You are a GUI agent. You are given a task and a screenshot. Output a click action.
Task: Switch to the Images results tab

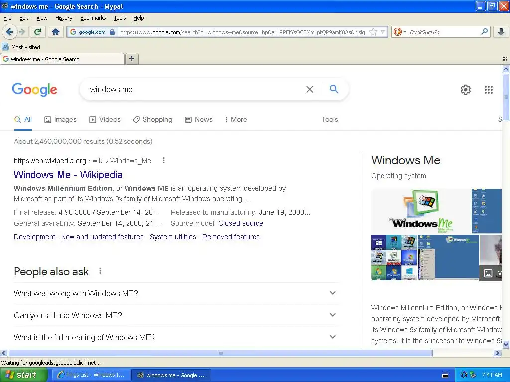coord(60,119)
